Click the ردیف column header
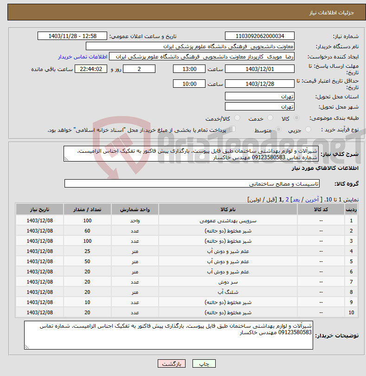Screen dimensions: 366x376 pos(351,209)
